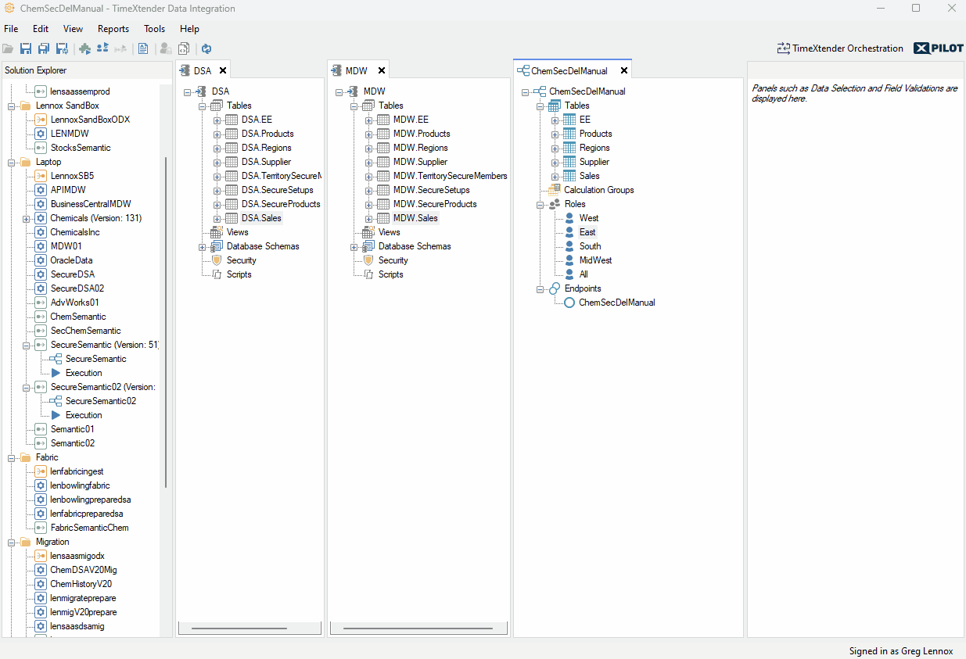Image resolution: width=966 pixels, height=659 pixels.
Task: Click the Calculation Groups icon
Action: [555, 190]
